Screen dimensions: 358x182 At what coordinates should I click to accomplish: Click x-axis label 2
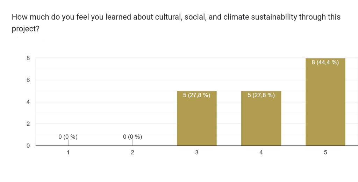[133, 153]
